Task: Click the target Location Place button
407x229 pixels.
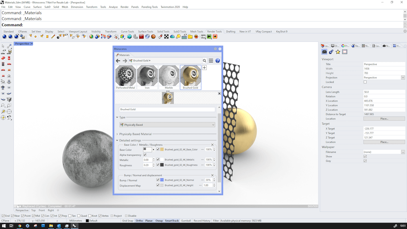Action: pyautogui.click(x=384, y=142)
